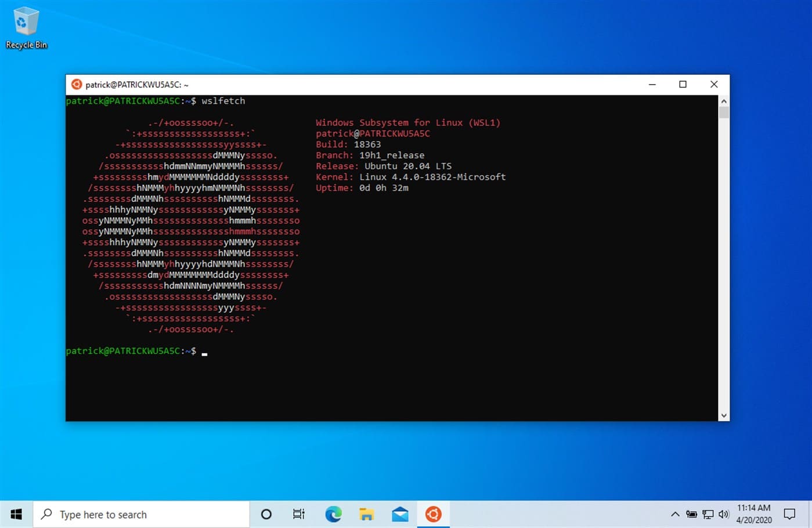Click the network status icon in the tray
The width and height of the screenshot is (812, 528).
708,514
